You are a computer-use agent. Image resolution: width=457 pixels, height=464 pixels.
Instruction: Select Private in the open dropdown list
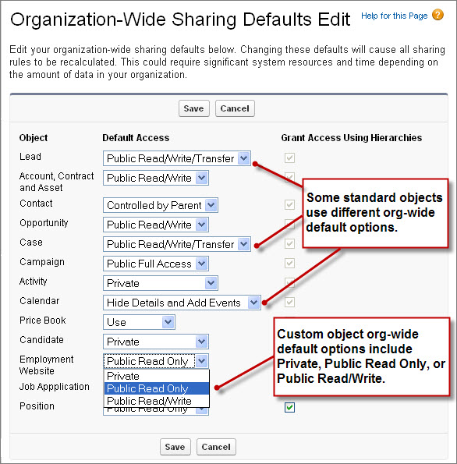click(157, 376)
